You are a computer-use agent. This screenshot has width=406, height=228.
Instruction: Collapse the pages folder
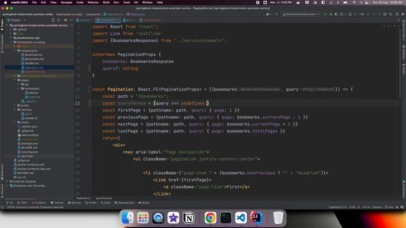pos(15,80)
